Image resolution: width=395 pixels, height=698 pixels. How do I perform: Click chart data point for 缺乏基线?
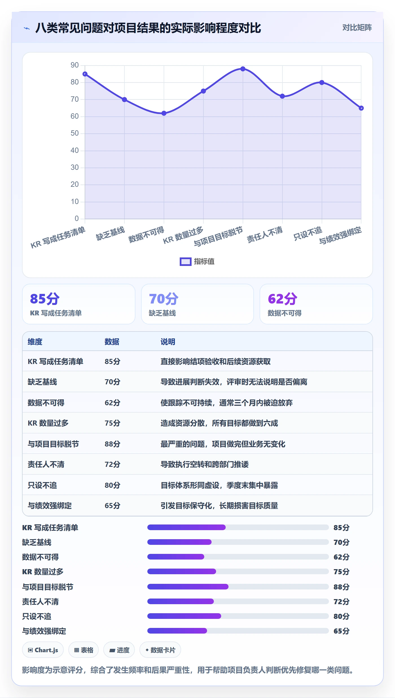[124, 99]
